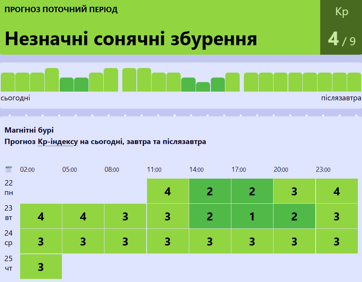The image size is (362, 282).
Task: Click the 'Незначні сонячні збурення' headline
Action: pos(131,39)
